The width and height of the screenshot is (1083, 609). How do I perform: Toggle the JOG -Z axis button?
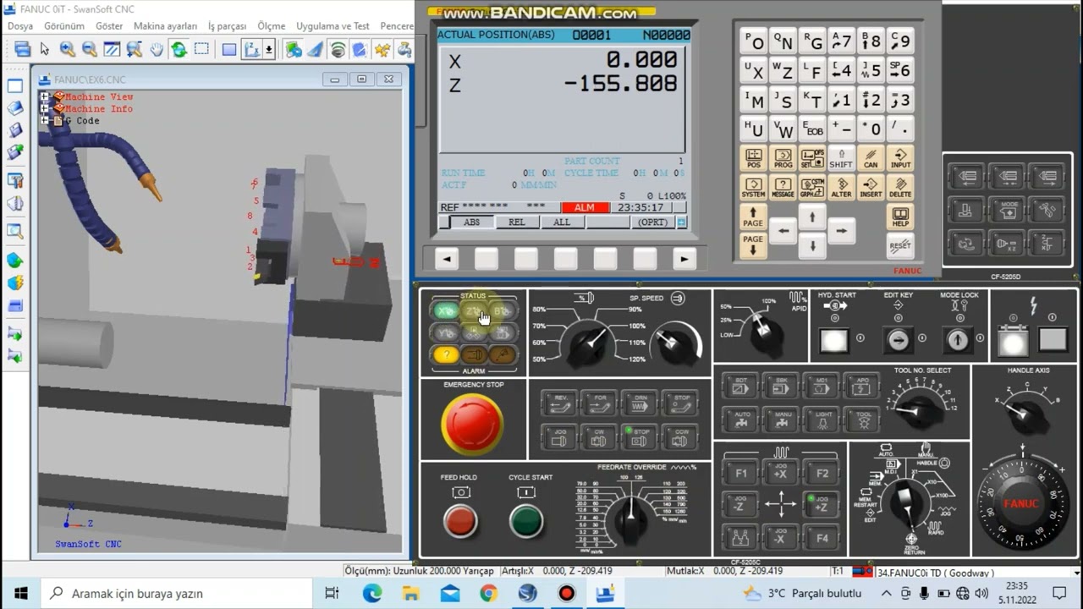[740, 505]
